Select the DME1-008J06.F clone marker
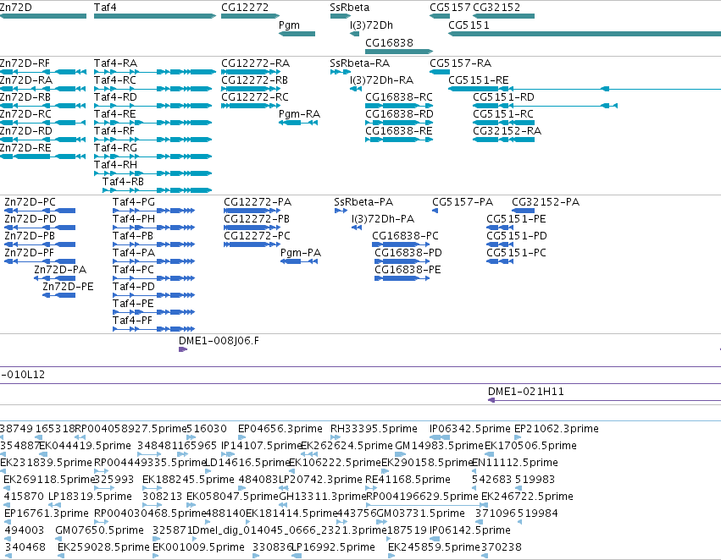This screenshot has width=721, height=560. click(182, 349)
